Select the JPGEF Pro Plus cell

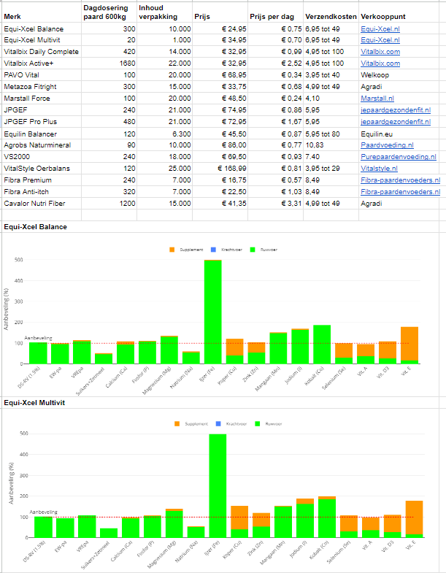42,122
